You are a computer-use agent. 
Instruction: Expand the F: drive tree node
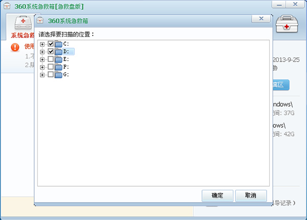point(42,67)
